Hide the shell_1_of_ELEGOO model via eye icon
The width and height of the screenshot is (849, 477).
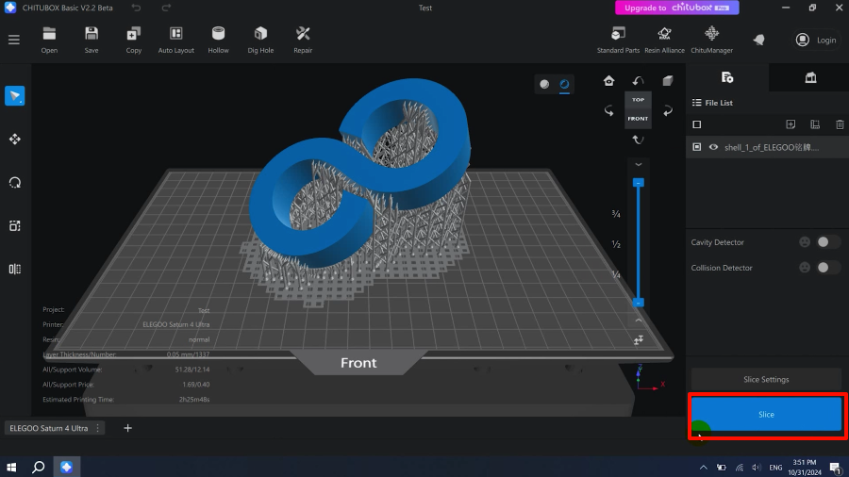click(713, 147)
